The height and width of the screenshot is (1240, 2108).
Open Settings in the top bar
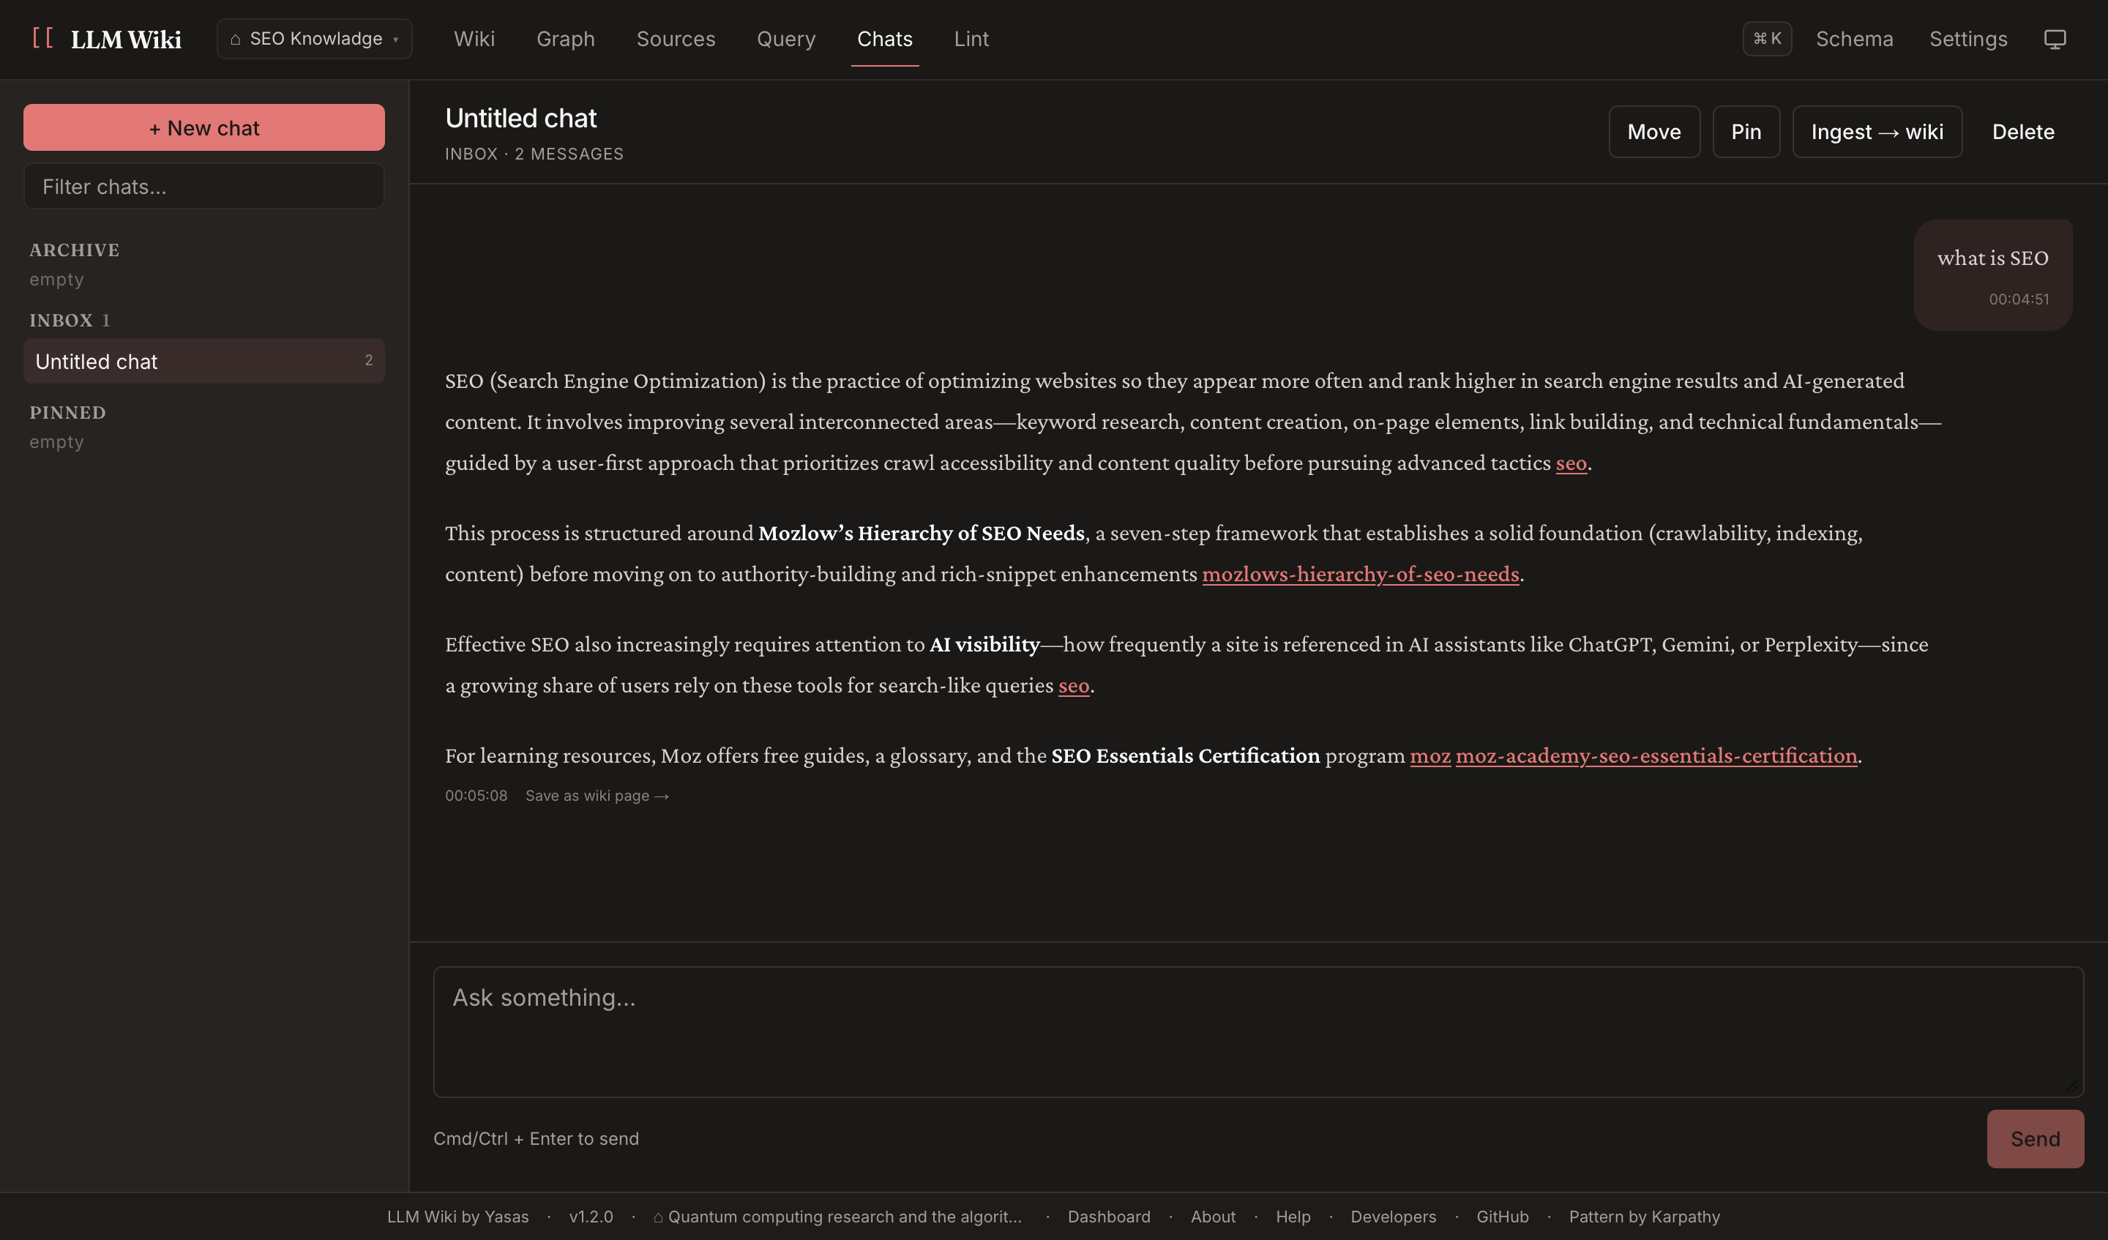(1968, 39)
